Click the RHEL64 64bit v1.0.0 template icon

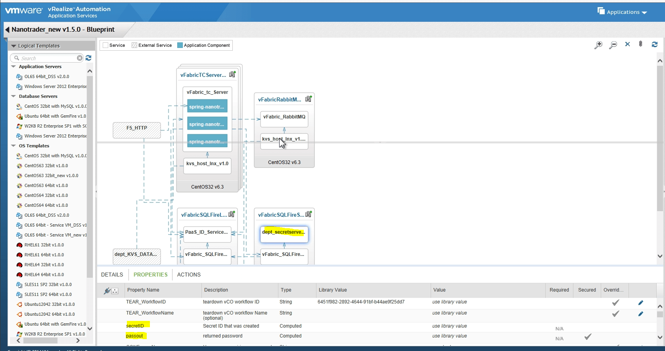[19, 275]
